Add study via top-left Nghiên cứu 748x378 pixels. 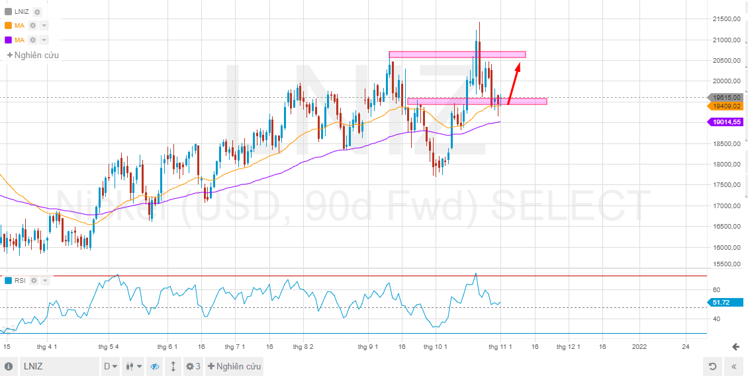click(33, 56)
